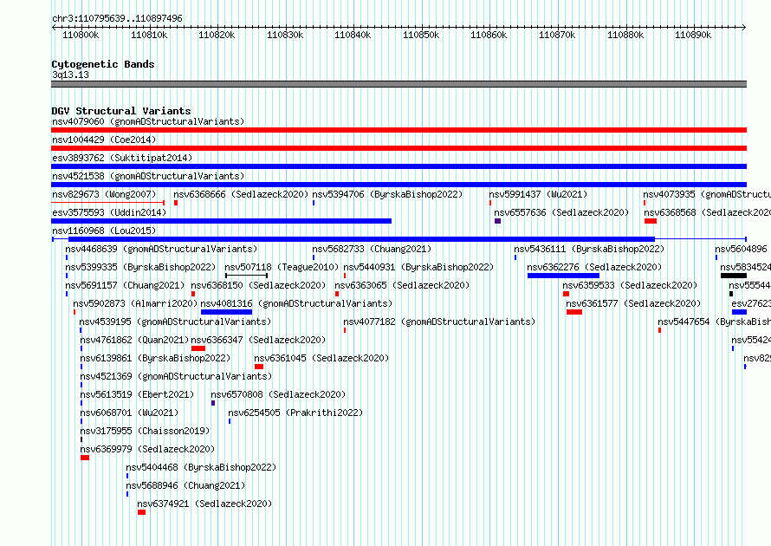Click nsv4077182 (gnomADStructuralVariants) label
Viewport: 771px width, 546px height.
tap(439, 322)
